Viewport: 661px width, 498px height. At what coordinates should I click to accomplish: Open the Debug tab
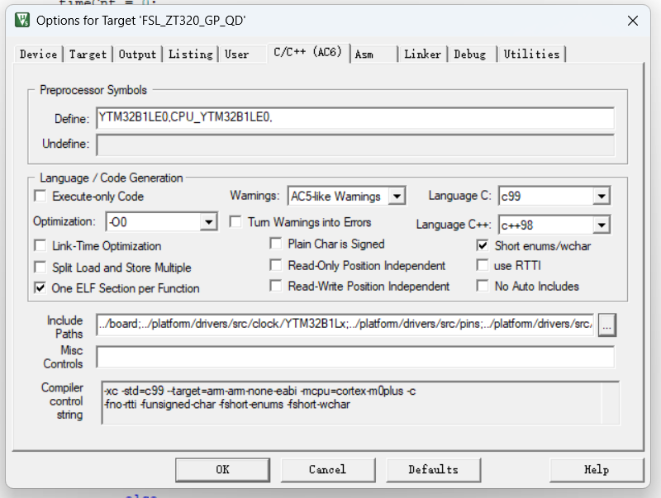(470, 55)
